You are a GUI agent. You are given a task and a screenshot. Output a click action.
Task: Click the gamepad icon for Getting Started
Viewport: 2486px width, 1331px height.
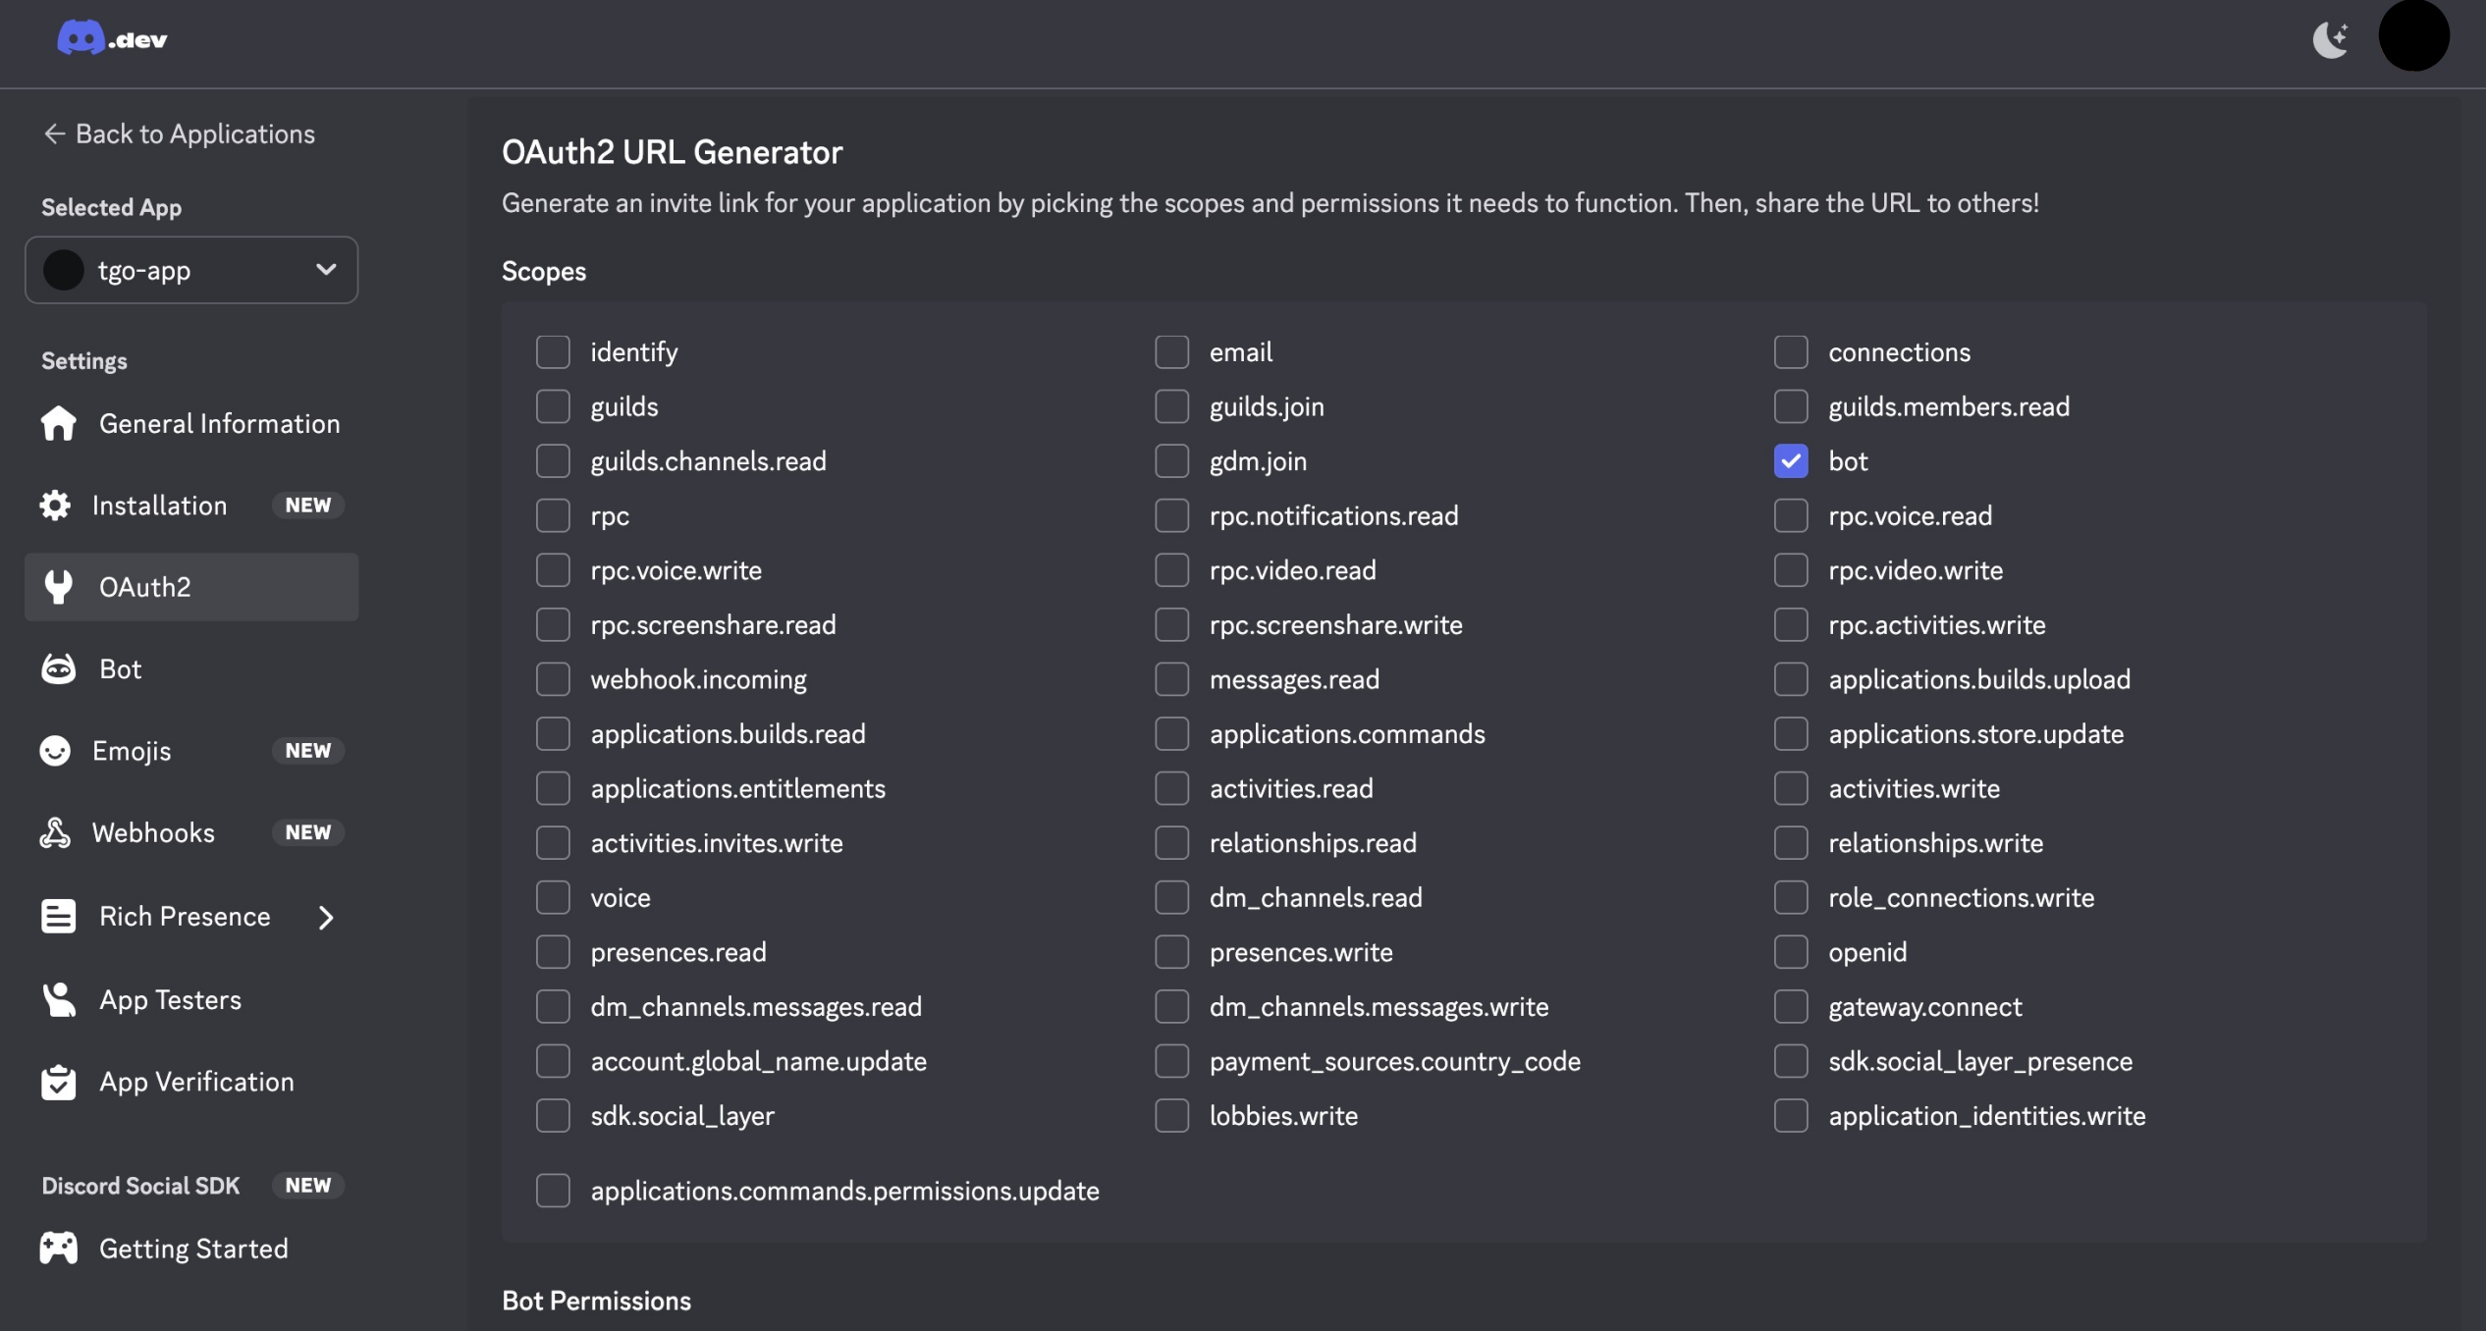click(58, 1247)
